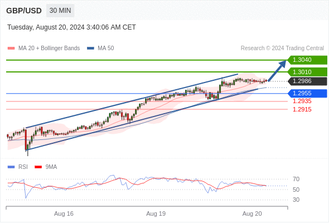Click the 9MA legend red swatch
This screenshot has height=223, width=329.
38,167
